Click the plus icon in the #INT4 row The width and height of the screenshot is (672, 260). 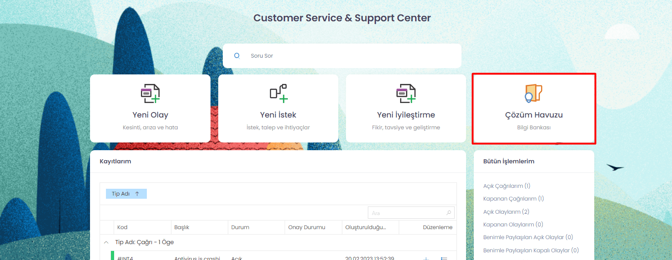pyautogui.click(x=426, y=258)
